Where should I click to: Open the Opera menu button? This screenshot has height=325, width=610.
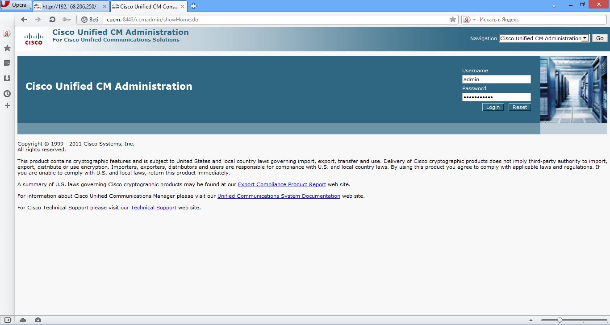[15, 4]
